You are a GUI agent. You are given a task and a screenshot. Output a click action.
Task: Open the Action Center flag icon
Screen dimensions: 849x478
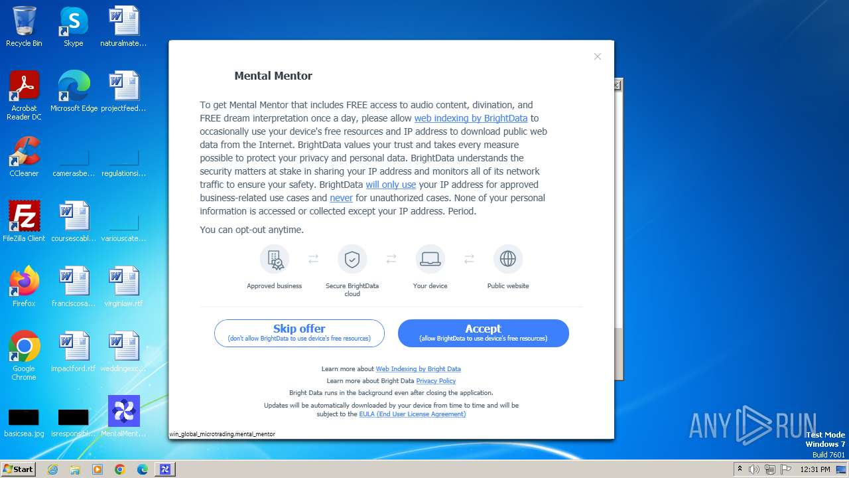[x=786, y=469]
